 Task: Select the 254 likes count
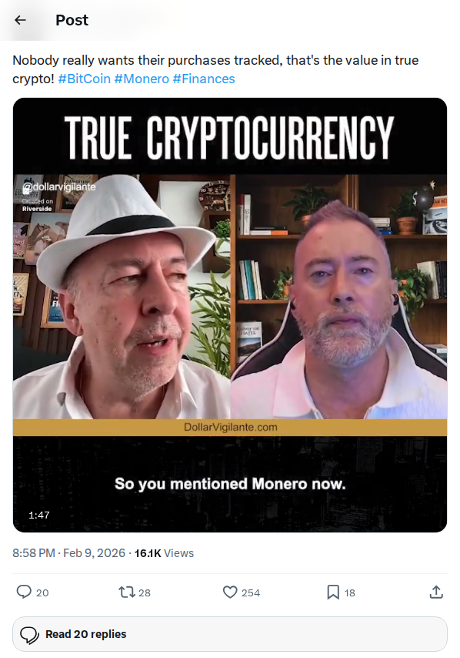(x=251, y=593)
